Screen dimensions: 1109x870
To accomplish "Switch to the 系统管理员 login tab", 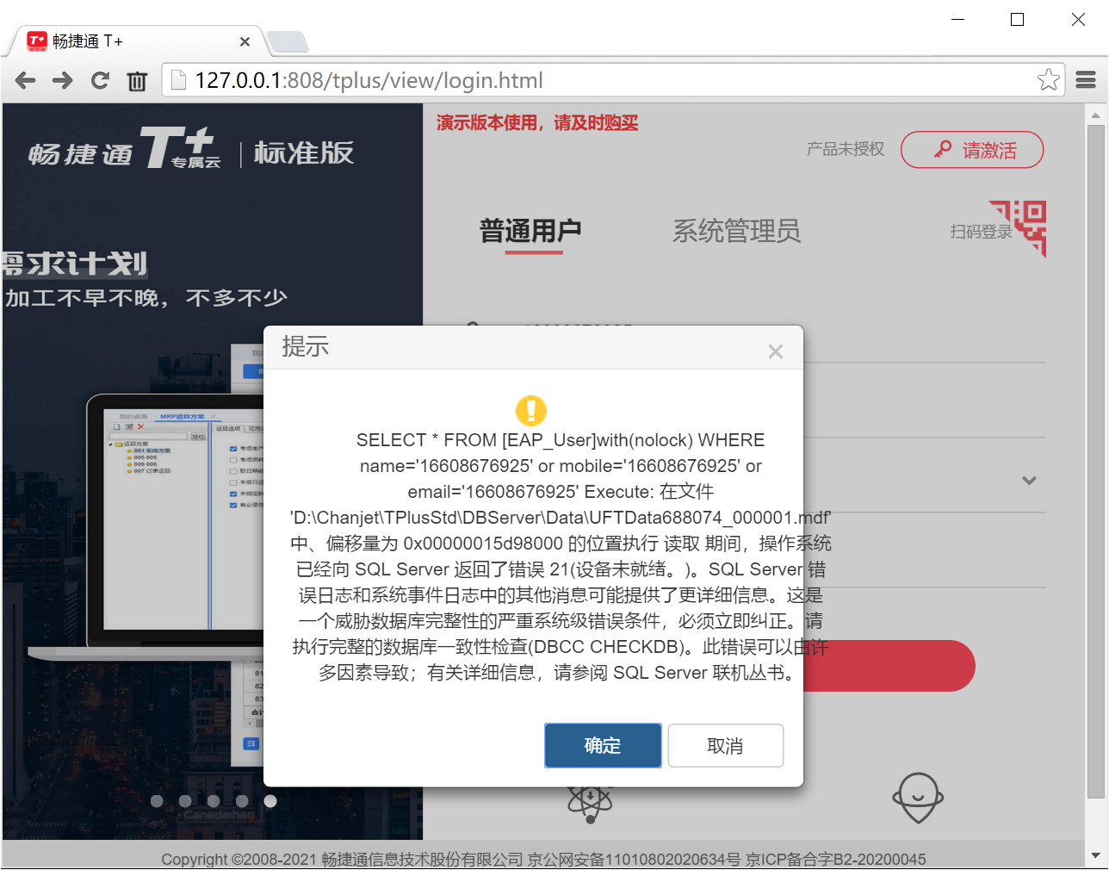I will (736, 231).
